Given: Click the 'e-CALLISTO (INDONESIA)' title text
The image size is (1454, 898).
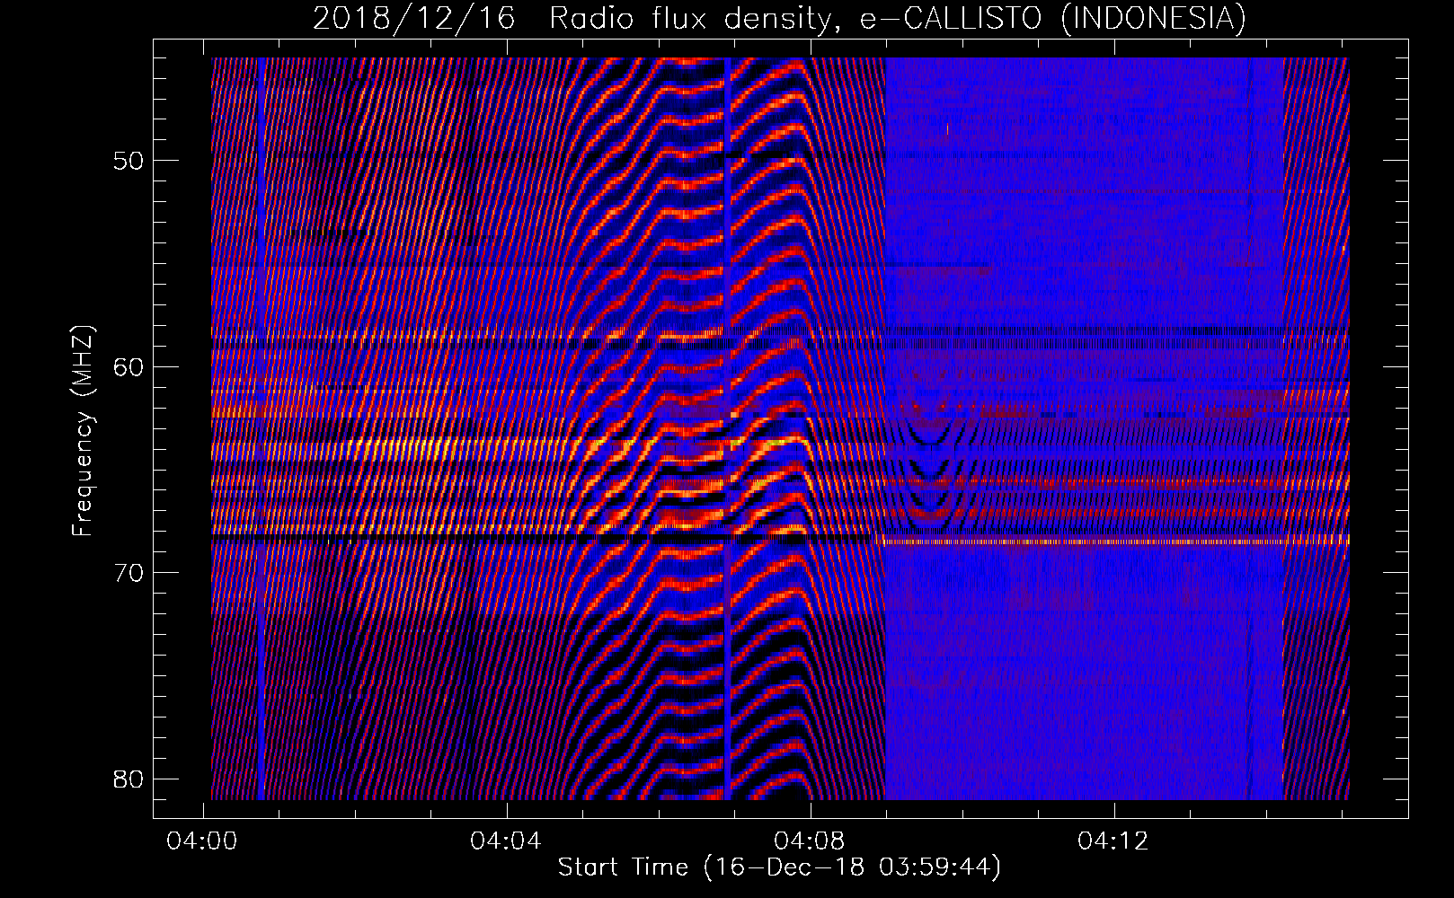Looking at the screenshot, I should (x=1052, y=19).
